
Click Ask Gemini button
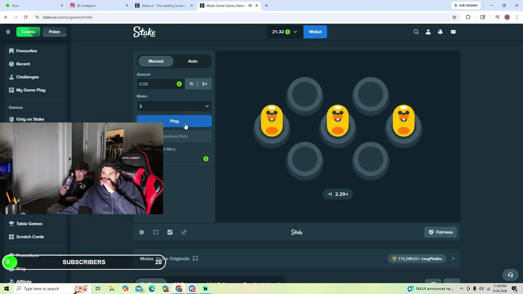click(x=465, y=6)
